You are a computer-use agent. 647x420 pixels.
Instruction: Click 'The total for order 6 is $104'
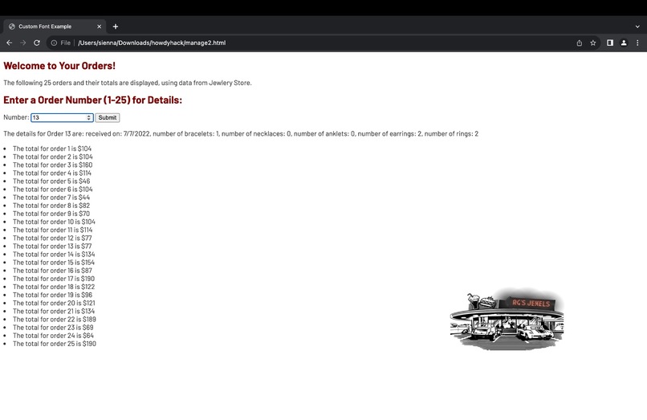click(53, 190)
